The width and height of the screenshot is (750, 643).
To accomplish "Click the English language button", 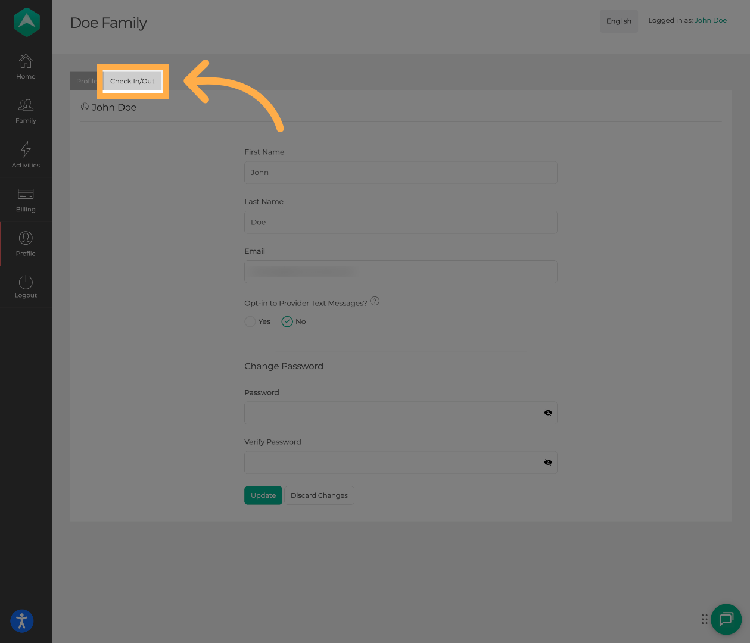I will point(618,21).
